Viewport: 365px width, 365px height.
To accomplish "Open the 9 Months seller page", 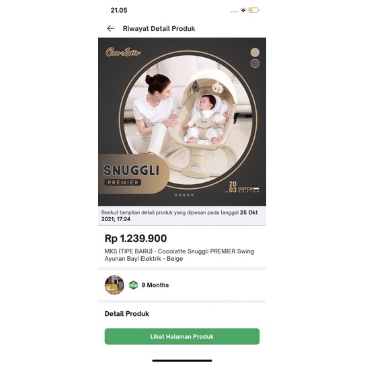I will [155, 285].
